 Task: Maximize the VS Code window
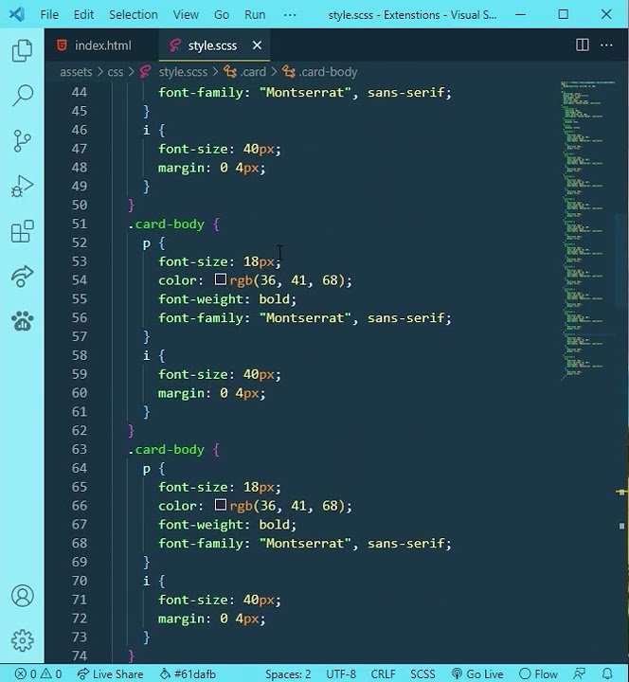point(563,15)
